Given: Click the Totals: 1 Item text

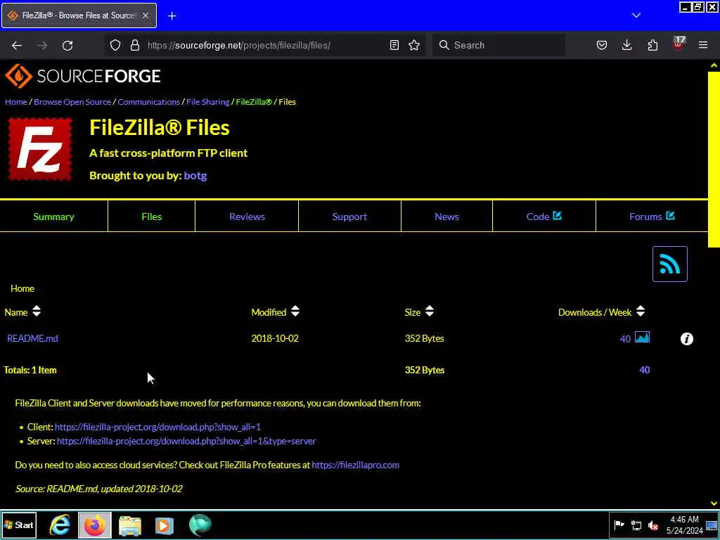Looking at the screenshot, I should click(x=30, y=370).
